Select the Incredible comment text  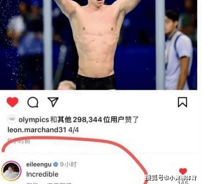[42, 174]
